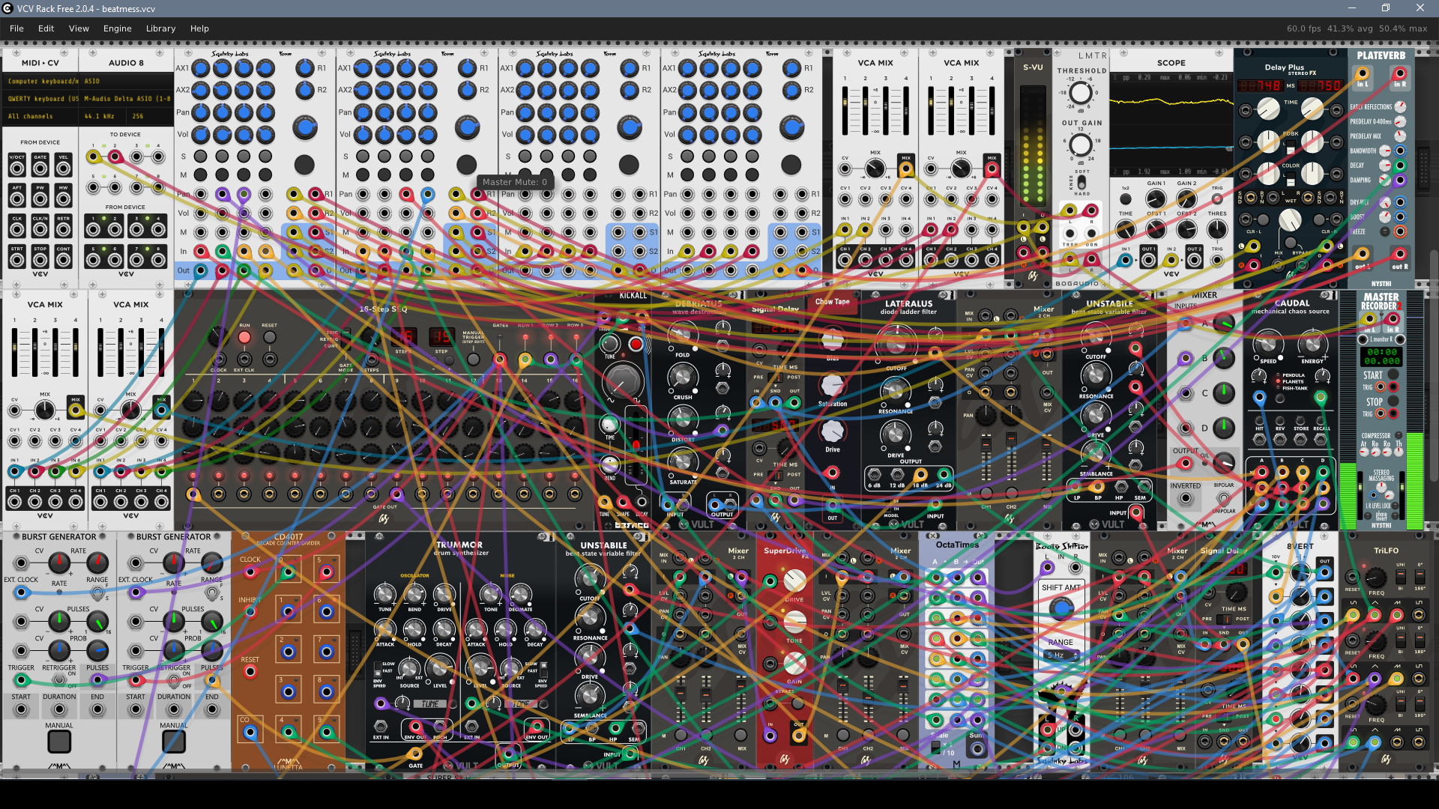Click the Plateverb in L jack
Screen dimensions: 1439x809
coord(1362,73)
